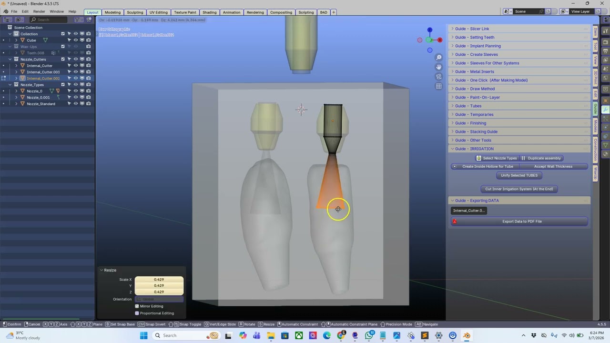Click the zoom magnifier viewport gizmo

click(x=439, y=58)
